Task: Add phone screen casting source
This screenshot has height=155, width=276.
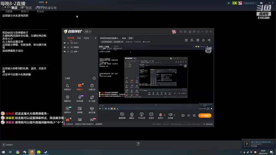Action: click(141, 116)
